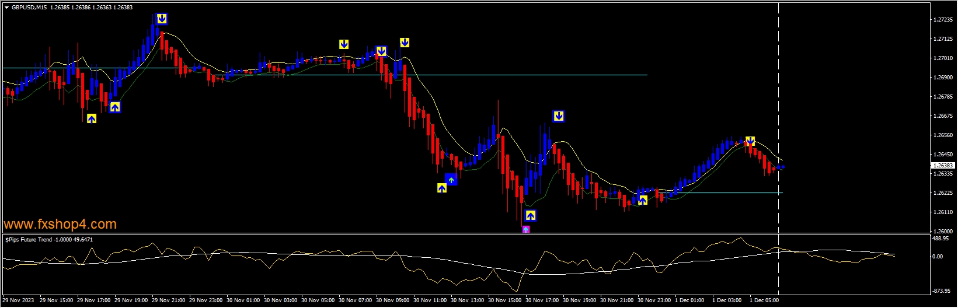Viewport: 958px width, 308px height.
Task: Click the 29 Nov 2023 time axis label
Action: click(18, 300)
